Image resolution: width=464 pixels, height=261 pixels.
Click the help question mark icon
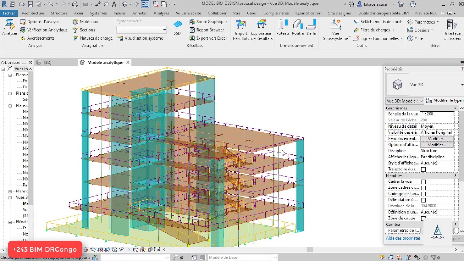[413, 4]
